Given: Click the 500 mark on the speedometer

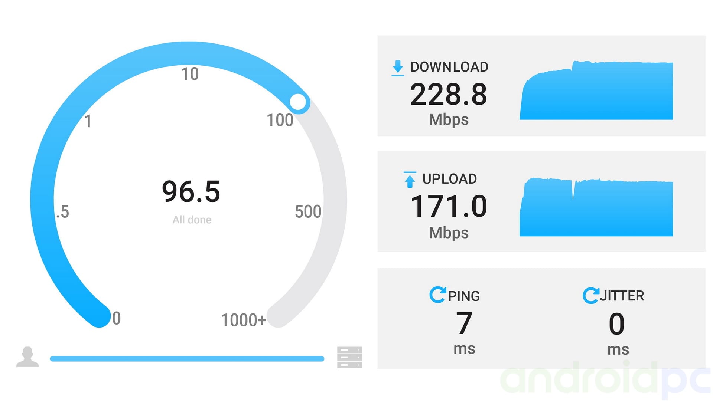Looking at the screenshot, I should 308,211.
